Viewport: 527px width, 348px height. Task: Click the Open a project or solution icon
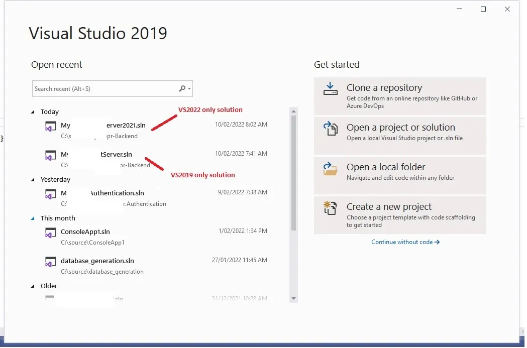(330, 129)
